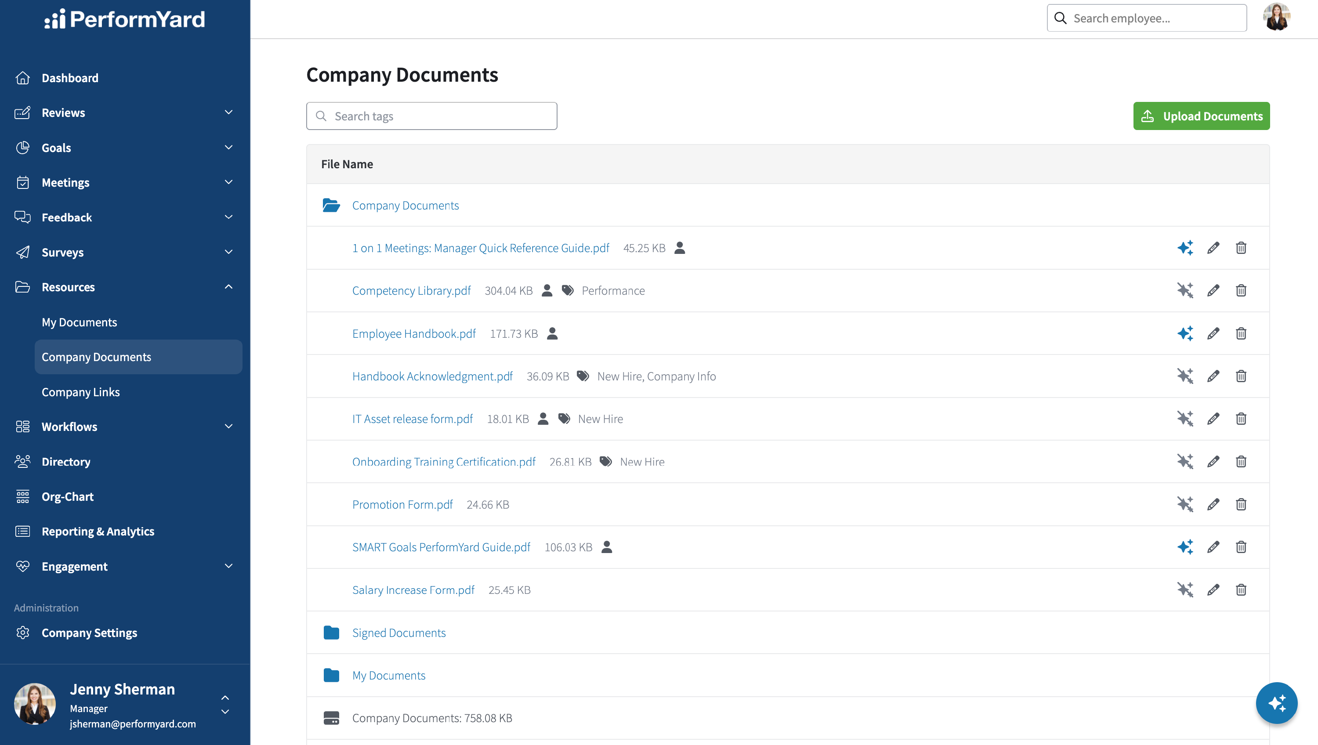The height and width of the screenshot is (745, 1318).
Task: Click the Upload Documents button
Action: tap(1201, 116)
